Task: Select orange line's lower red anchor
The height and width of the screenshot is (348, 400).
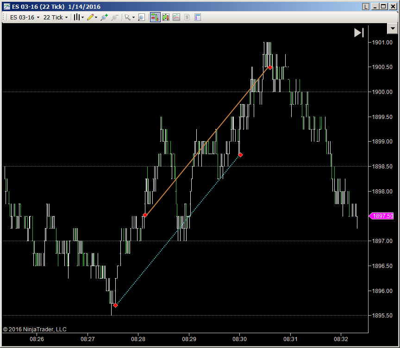Action: (x=145, y=215)
